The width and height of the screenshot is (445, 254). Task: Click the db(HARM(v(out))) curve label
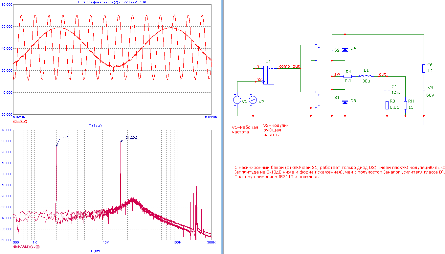pyautogui.click(x=26, y=246)
